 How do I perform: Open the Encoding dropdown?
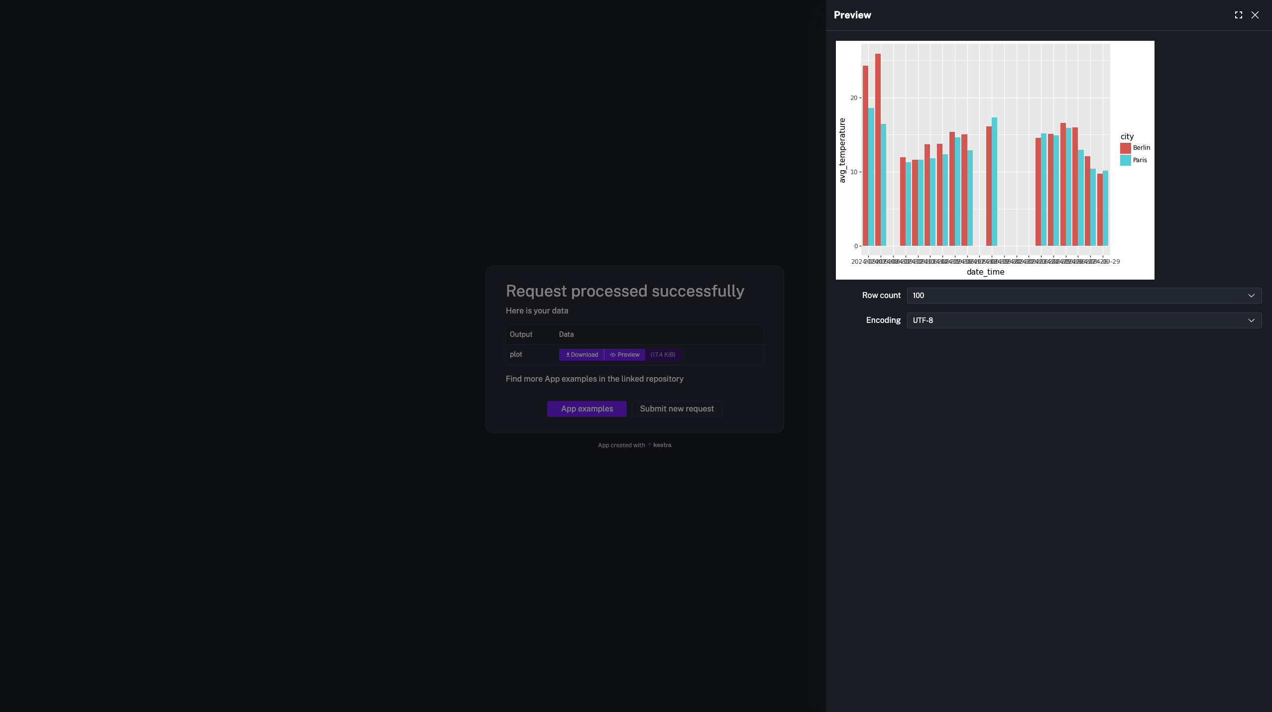[x=1083, y=320]
